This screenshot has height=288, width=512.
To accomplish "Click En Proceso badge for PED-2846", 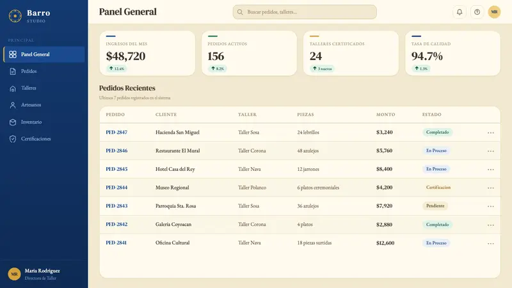I will (x=436, y=150).
